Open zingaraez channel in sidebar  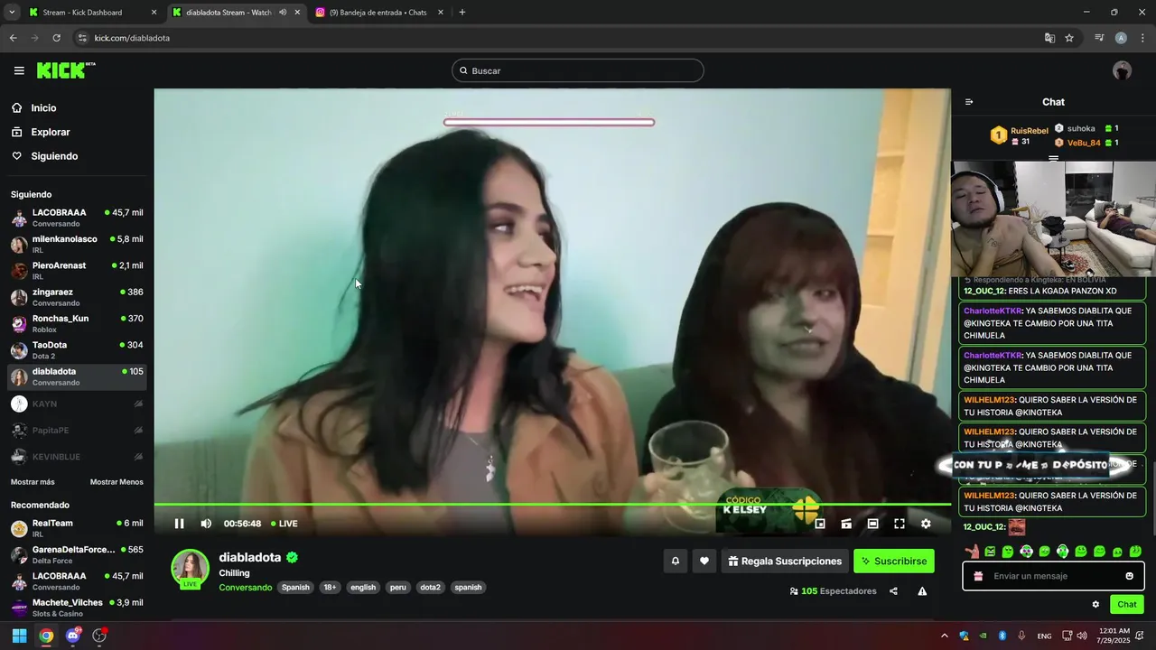[x=77, y=297]
